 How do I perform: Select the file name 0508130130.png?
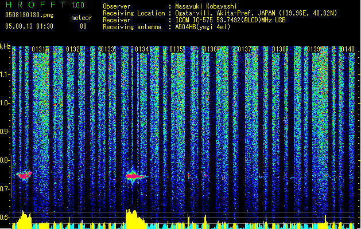[29, 15]
